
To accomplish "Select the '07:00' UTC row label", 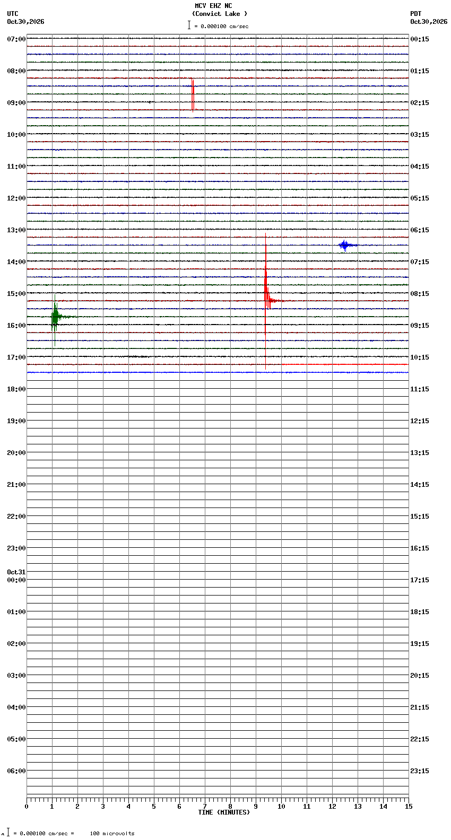I will [x=16, y=39].
